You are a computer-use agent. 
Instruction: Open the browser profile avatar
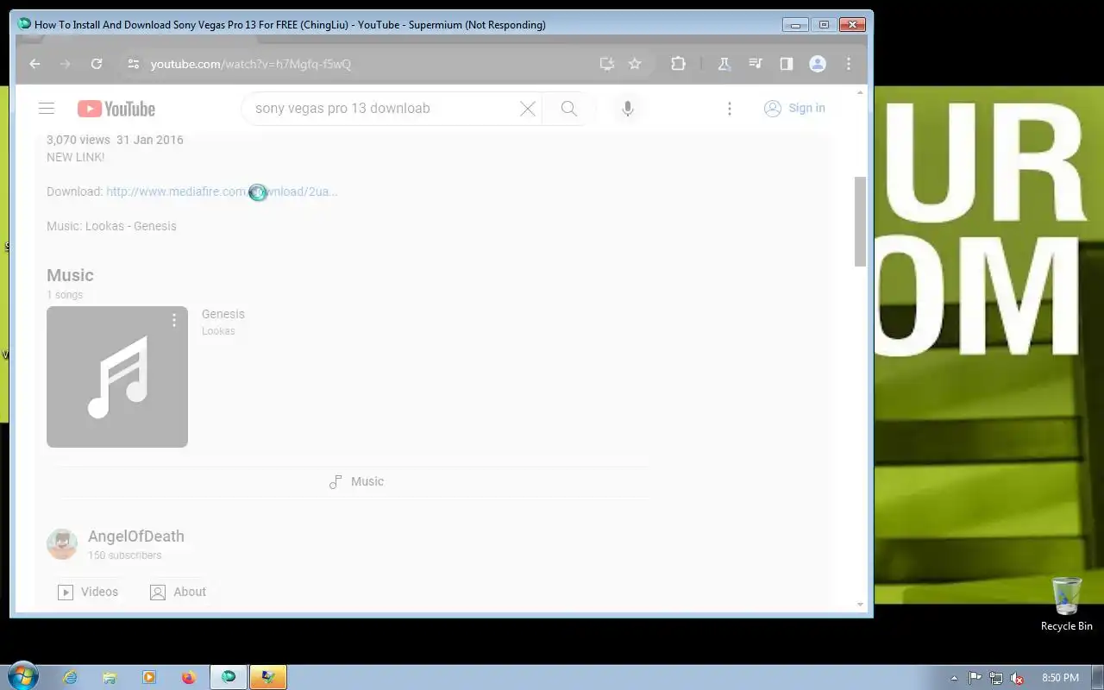[x=818, y=64]
